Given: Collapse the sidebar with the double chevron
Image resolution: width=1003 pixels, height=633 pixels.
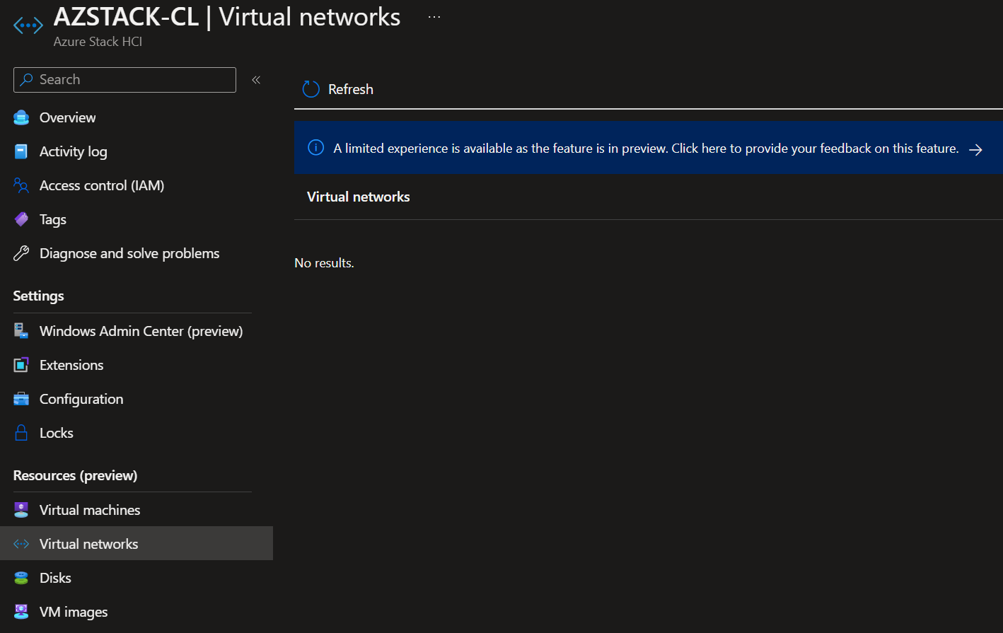Looking at the screenshot, I should coord(255,79).
